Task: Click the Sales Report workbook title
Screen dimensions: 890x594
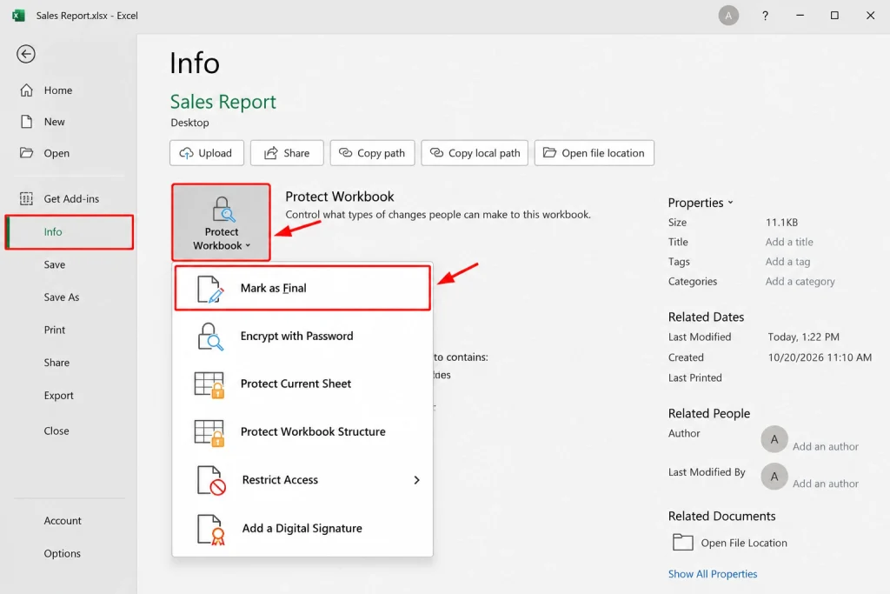Action: (x=223, y=102)
